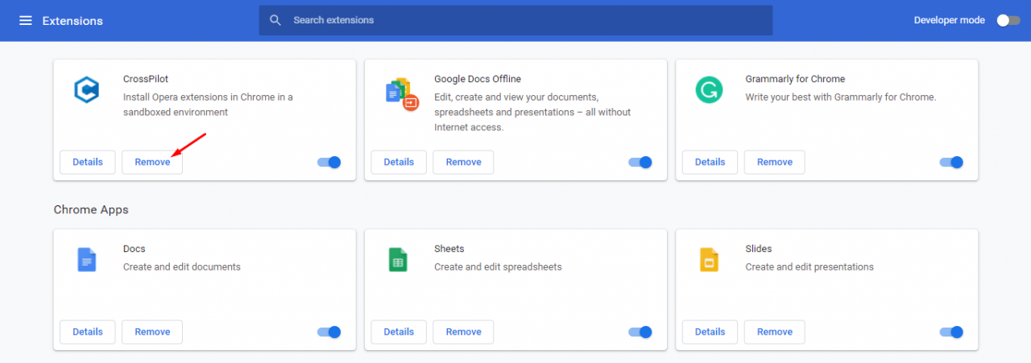This screenshot has height=363, width=1031.
Task: Remove the Slides app
Action: [x=774, y=332]
